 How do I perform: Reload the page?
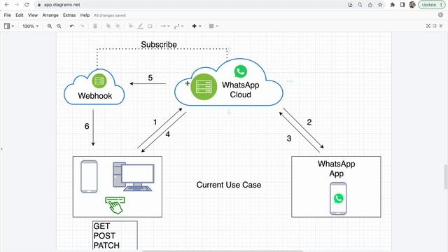27,5
